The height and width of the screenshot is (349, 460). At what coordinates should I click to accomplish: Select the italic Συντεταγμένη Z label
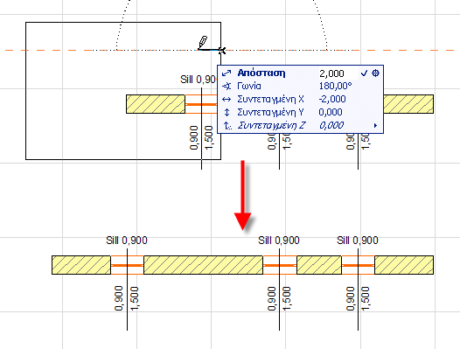271,125
